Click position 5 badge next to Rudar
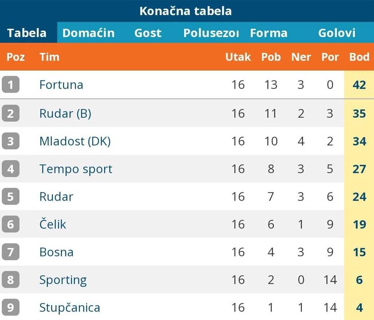This screenshot has width=374, height=320. coord(10,197)
